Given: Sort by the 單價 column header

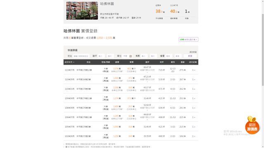Looking at the screenshot, I should 132,62.
